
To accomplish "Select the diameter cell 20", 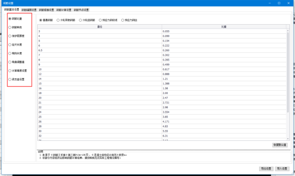I will (x=100, y=98).
